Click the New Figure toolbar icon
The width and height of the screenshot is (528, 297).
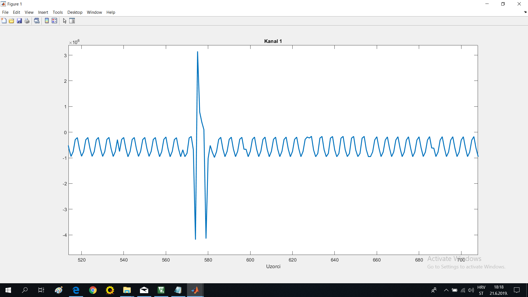(4, 21)
